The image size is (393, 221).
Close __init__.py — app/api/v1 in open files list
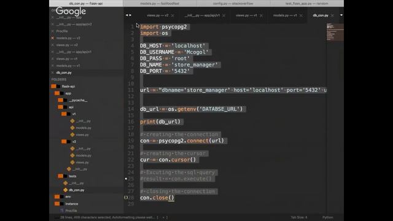[x=53, y=52]
